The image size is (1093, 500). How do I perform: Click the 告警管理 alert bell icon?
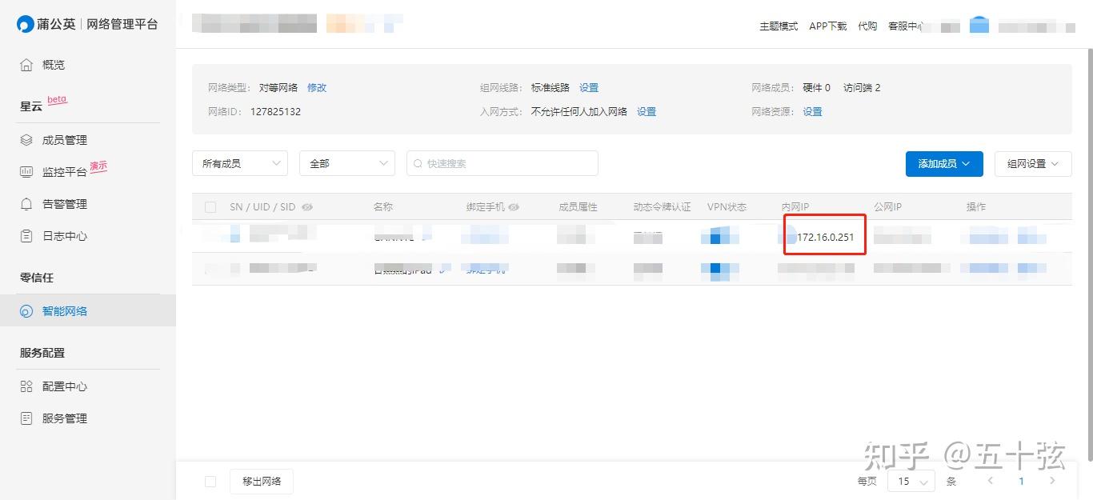click(26, 203)
